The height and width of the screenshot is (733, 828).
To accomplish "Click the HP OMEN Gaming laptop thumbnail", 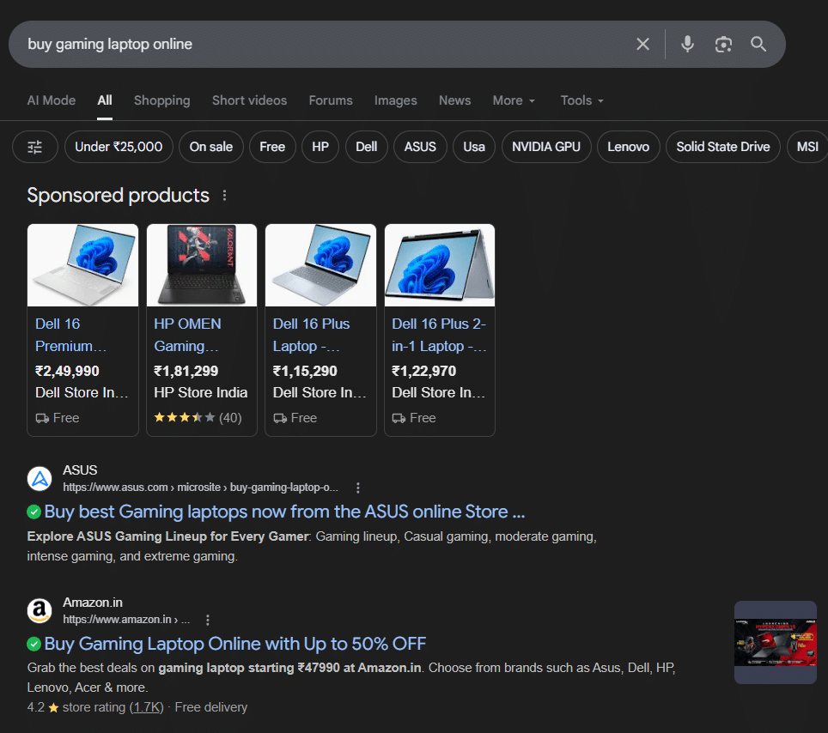I will 202,265.
